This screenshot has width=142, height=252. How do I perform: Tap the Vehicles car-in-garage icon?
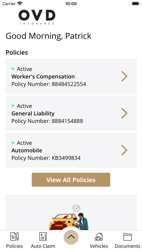click(99, 236)
